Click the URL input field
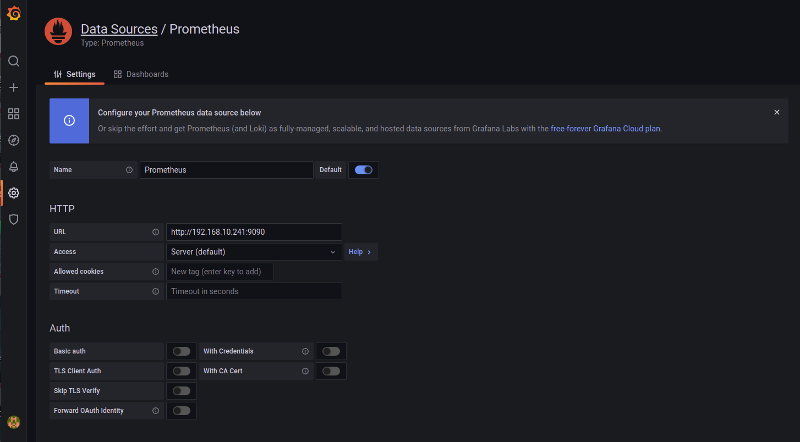 point(254,232)
